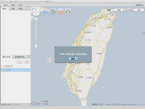Click the path tool icon in the map toolbar
This screenshot has width=145, height=109.
pos(46,11)
